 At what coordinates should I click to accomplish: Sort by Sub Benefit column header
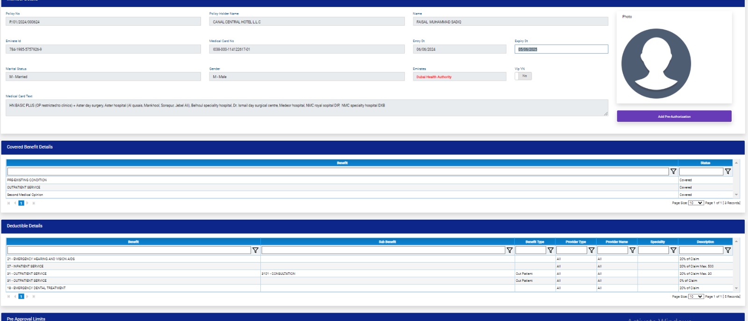(x=387, y=242)
